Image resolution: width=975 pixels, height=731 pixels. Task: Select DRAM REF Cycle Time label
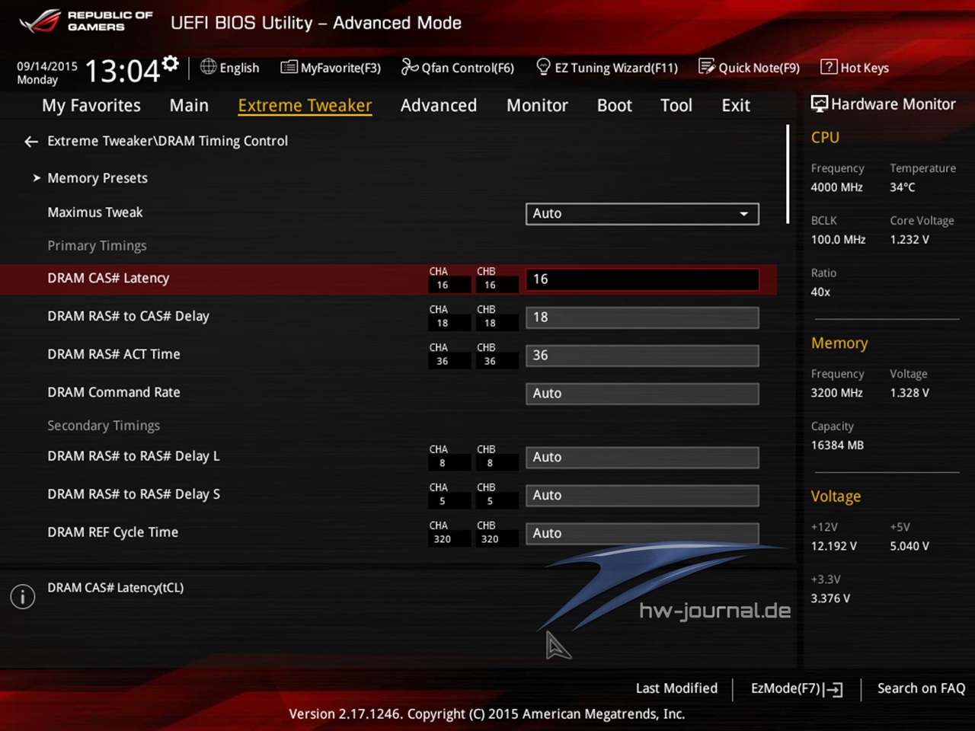click(x=113, y=532)
